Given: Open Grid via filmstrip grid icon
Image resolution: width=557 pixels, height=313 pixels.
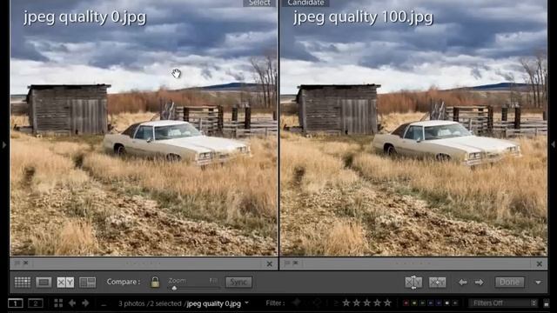Looking at the screenshot, I should point(58,303).
